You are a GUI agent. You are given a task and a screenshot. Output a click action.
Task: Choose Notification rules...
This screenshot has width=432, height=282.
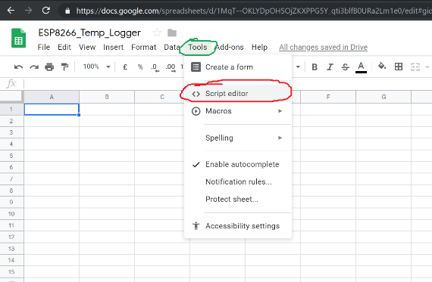click(238, 181)
